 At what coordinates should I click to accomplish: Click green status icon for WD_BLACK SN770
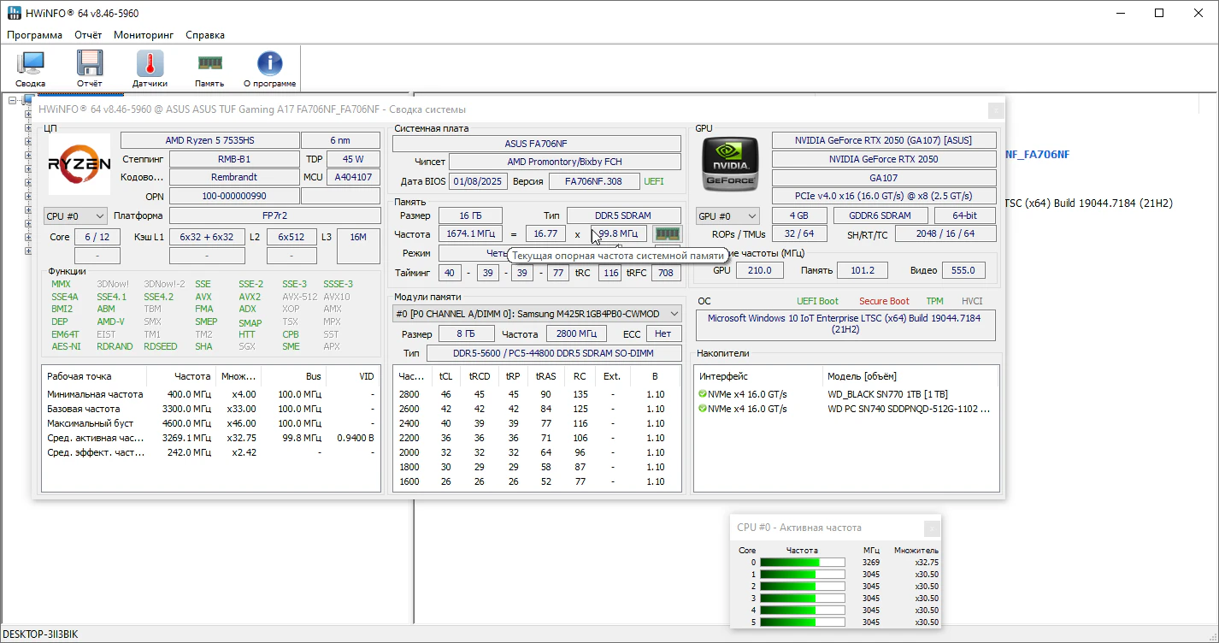pos(703,394)
